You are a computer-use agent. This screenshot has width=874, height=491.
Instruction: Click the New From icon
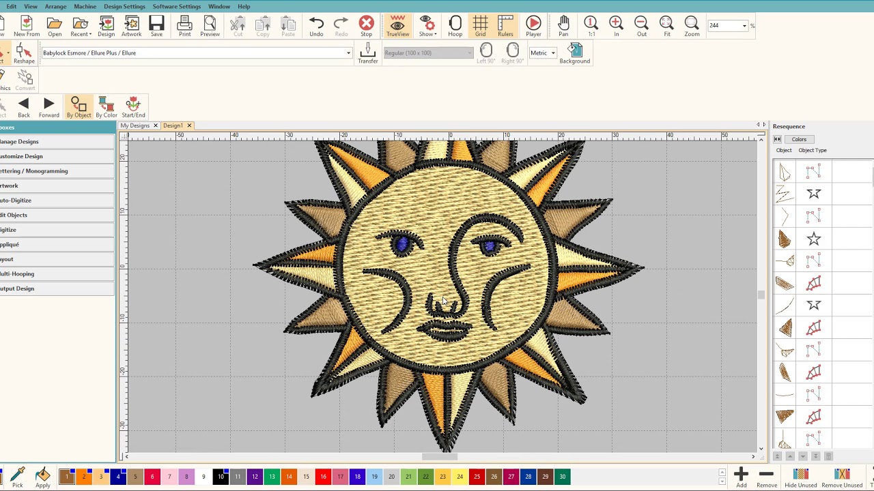pyautogui.click(x=27, y=27)
